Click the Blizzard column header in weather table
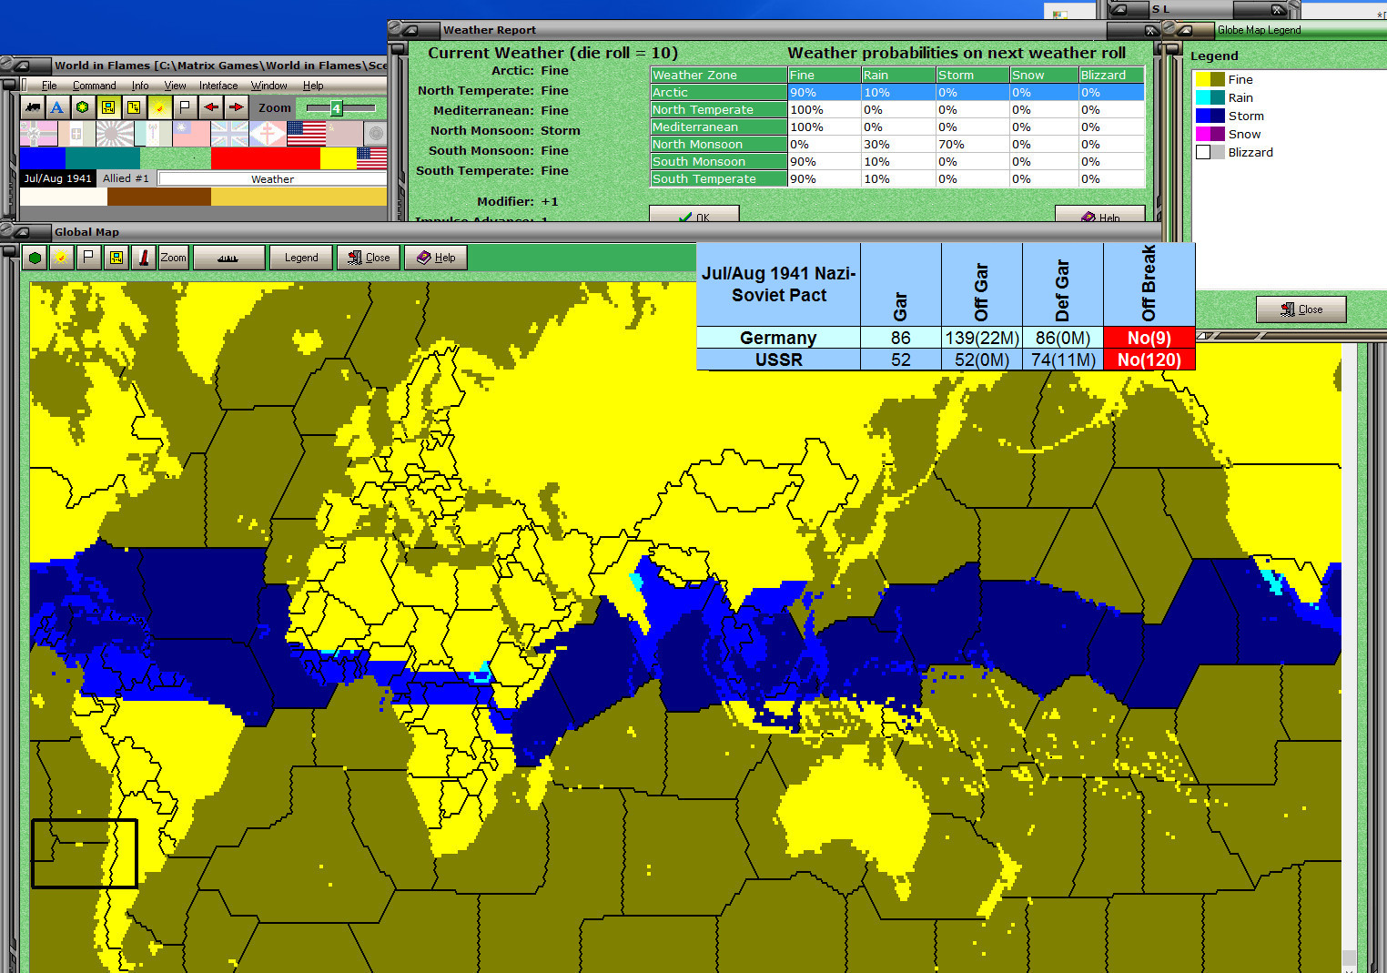 pos(1111,75)
